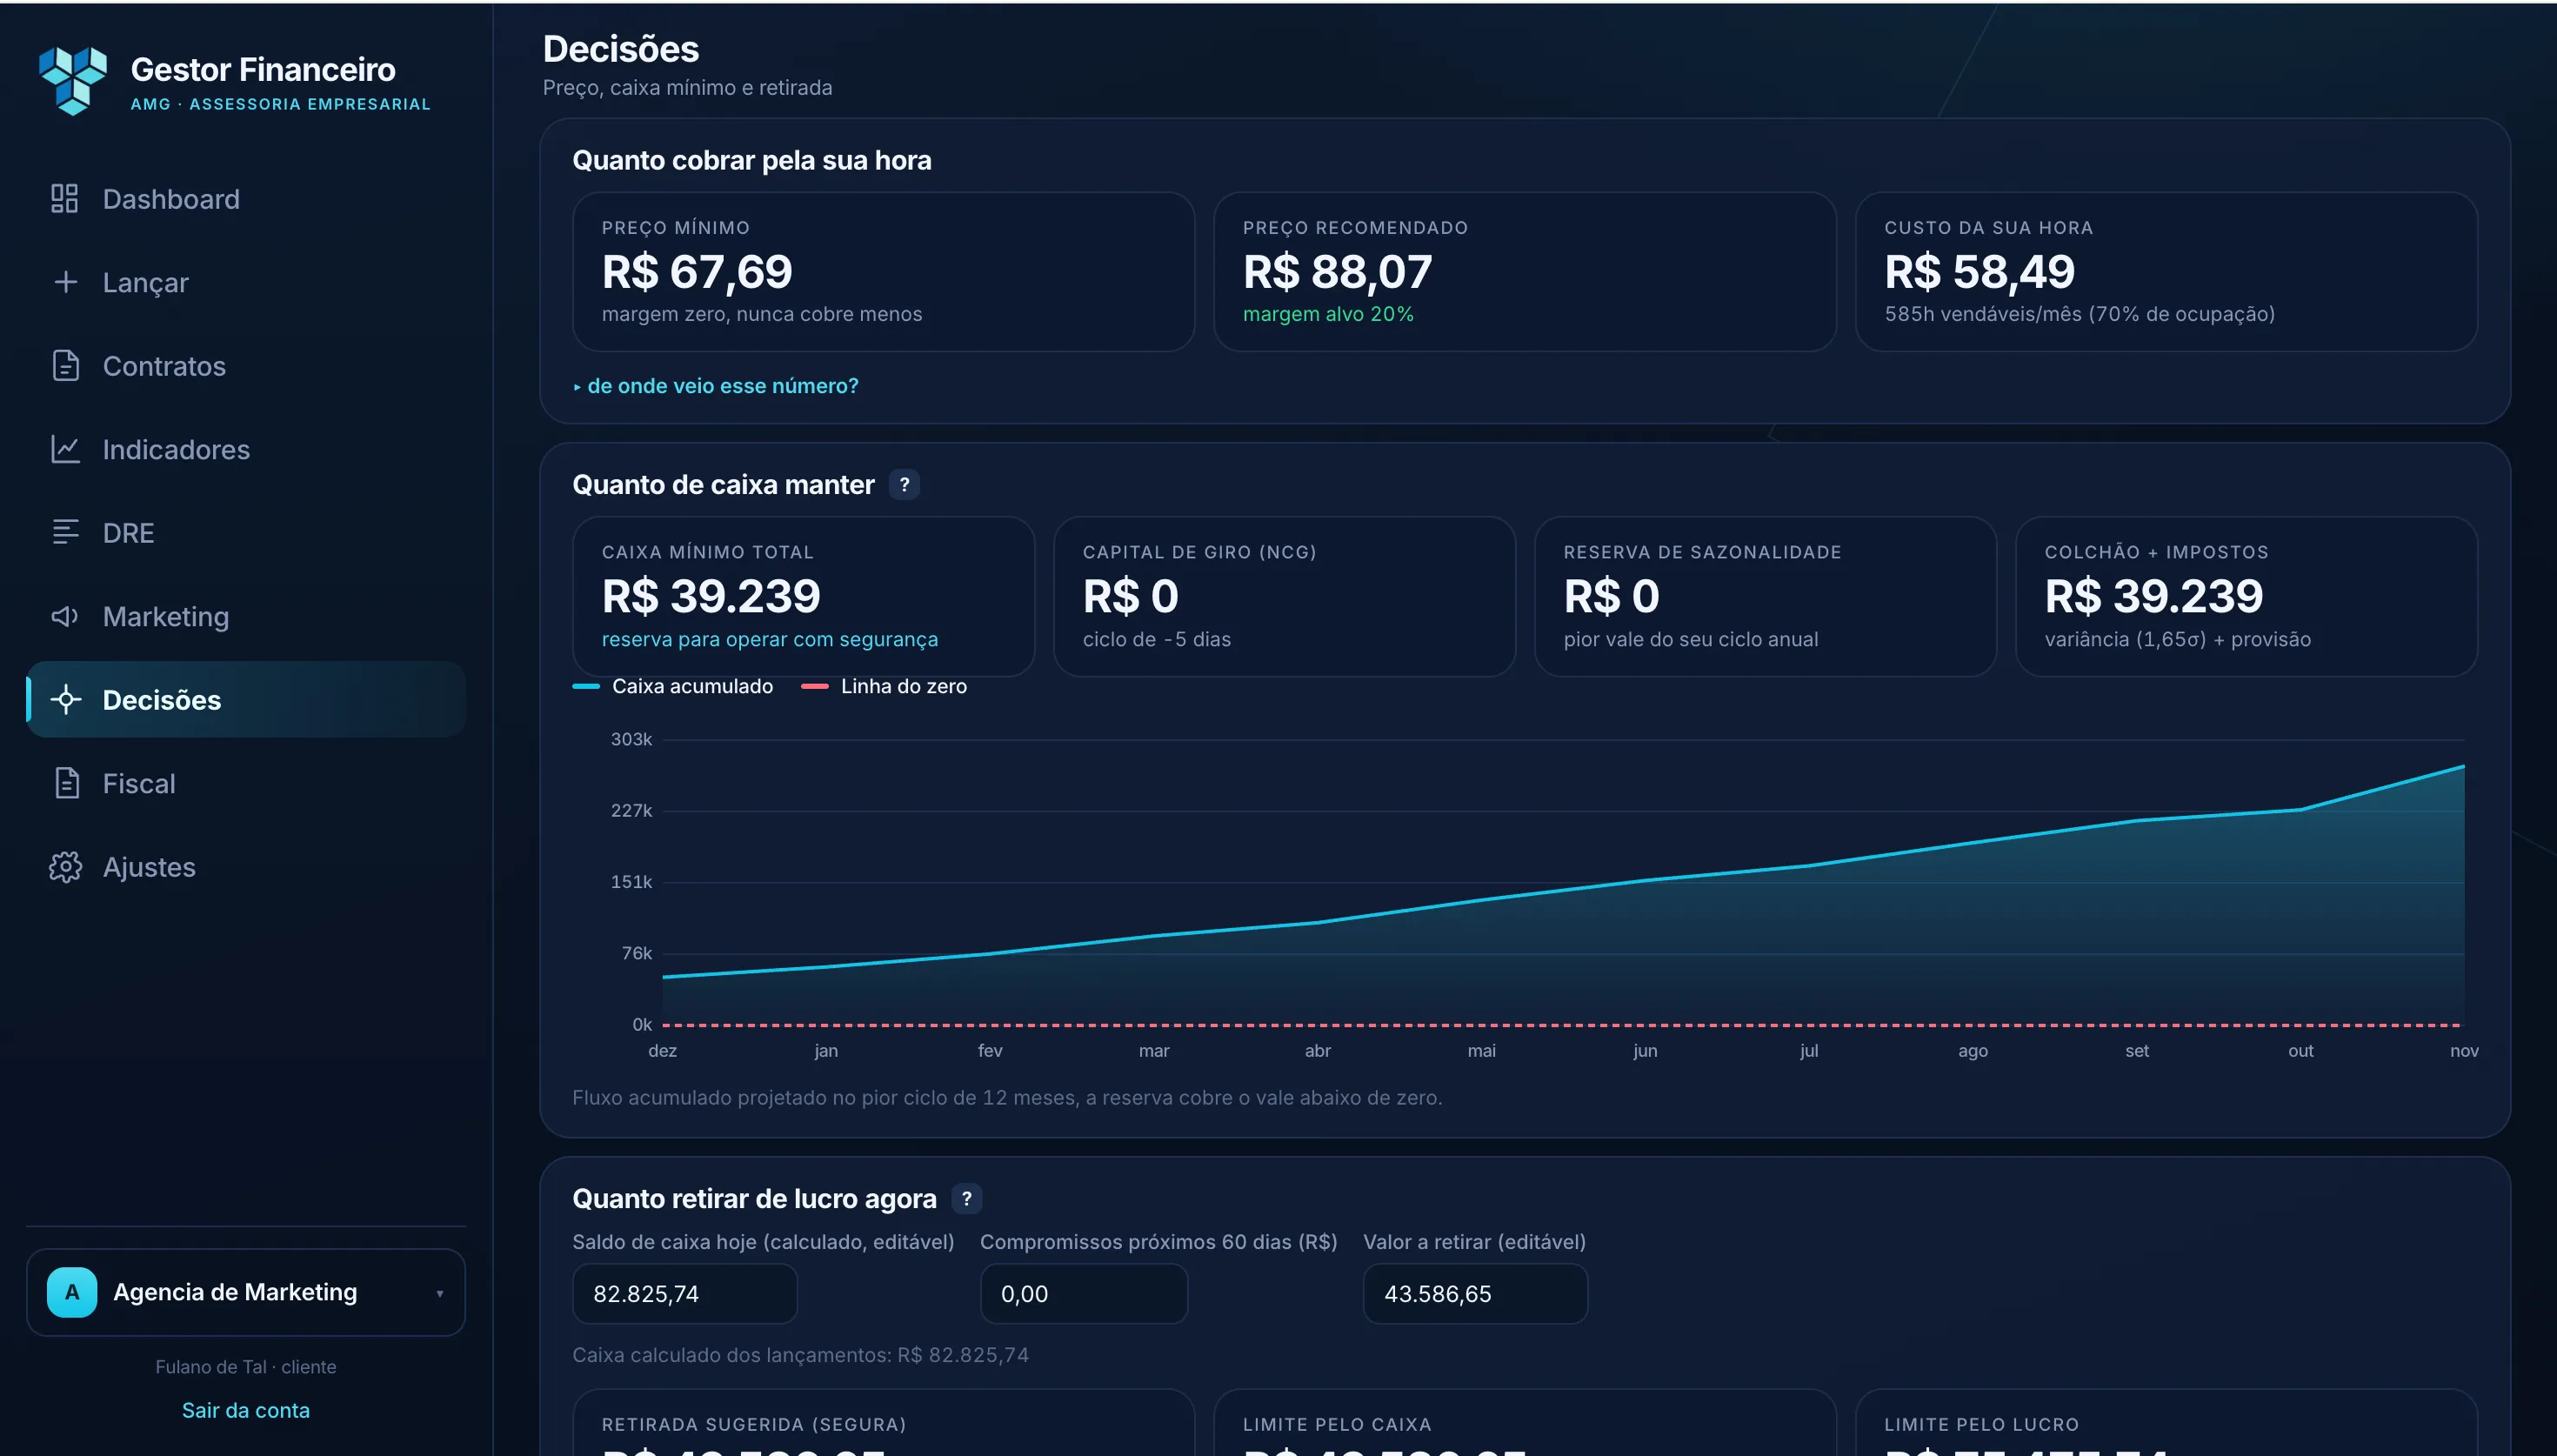Click the Custo da sua hora R$ 58,49 value

point(1980,272)
